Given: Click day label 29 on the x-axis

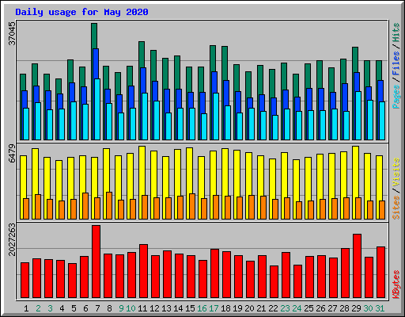Looking at the screenshot, I should (356, 308).
